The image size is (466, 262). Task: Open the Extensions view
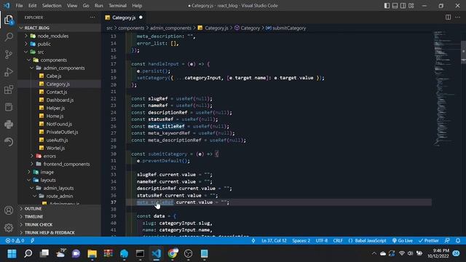pyautogui.click(x=9, y=90)
